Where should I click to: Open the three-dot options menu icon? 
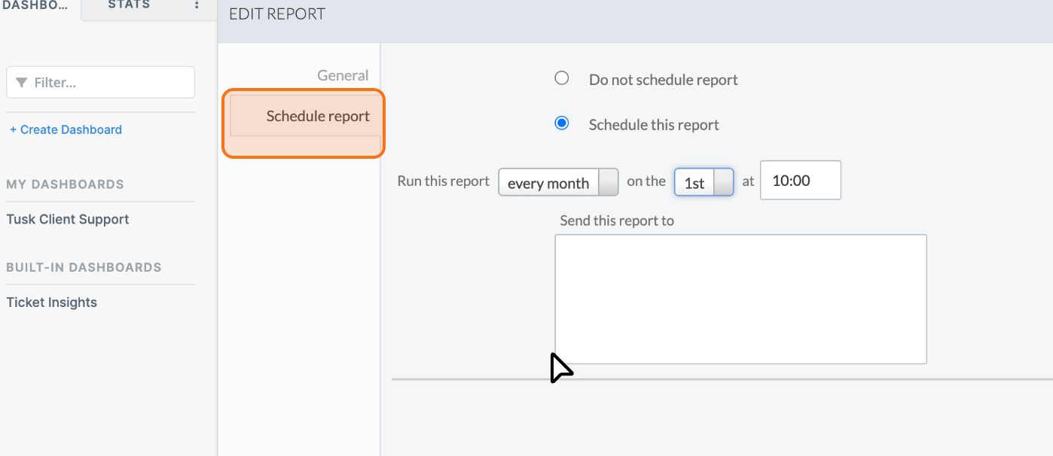(x=197, y=5)
